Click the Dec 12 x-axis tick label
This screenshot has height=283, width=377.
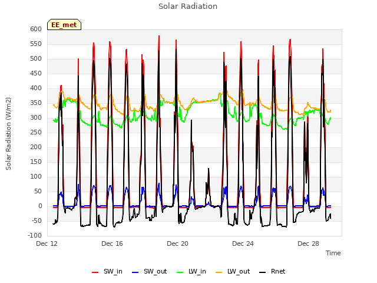point(47,243)
